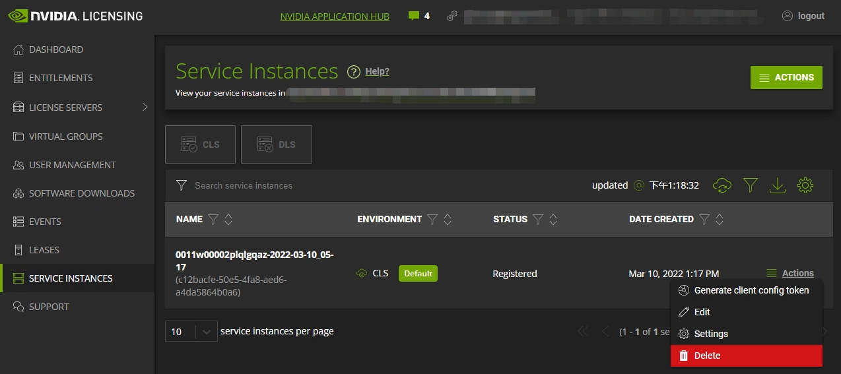841x374 pixels.
Task: Choose Delete from the Actions menu
Action: (747, 356)
